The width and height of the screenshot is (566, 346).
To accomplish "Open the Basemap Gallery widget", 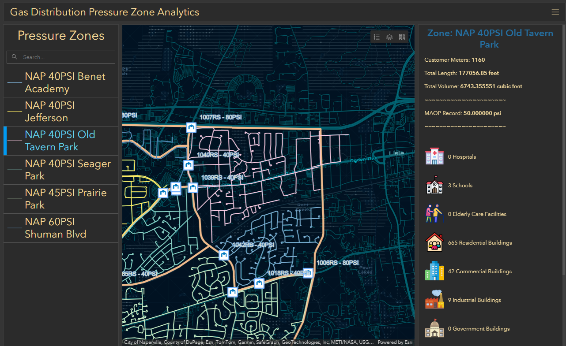I will [x=402, y=37].
